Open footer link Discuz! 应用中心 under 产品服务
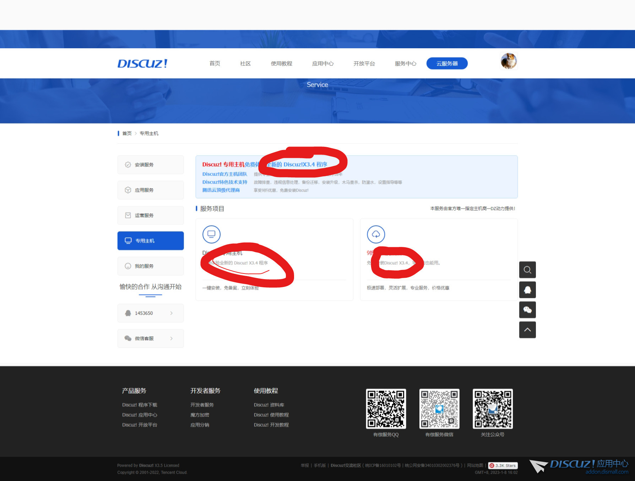Screen dimensions: 635x481 [140, 415]
